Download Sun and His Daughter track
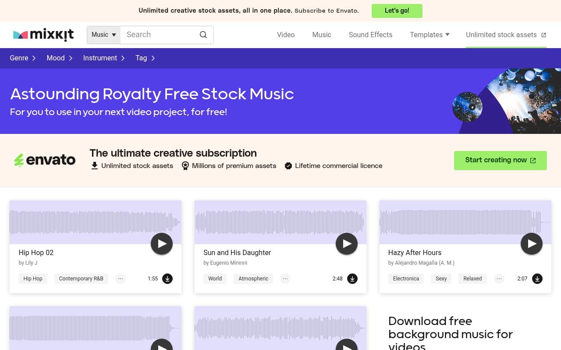This screenshot has height=350, width=561. 352,279
